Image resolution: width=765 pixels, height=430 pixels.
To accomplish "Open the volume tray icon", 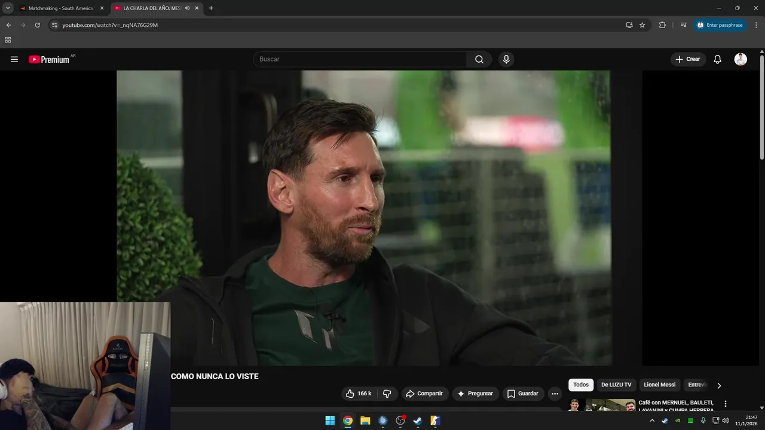I will click(726, 420).
